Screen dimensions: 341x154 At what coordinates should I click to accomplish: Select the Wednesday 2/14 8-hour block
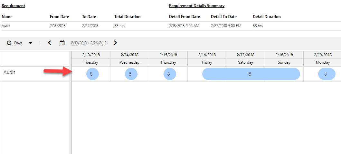click(x=131, y=74)
